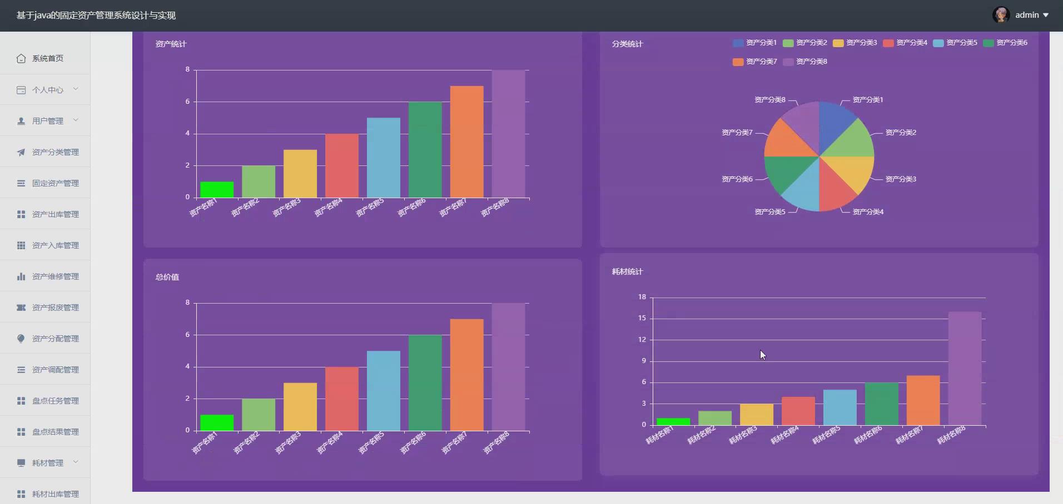Image resolution: width=1063 pixels, height=504 pixels.
Task: Click the light blue 资产名称5 bar in 总价值
Action: (x=384, y=391)
